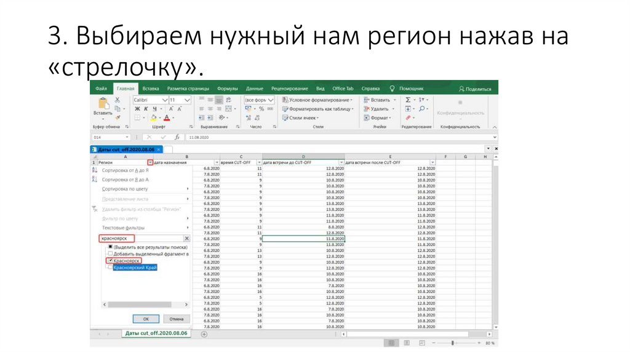Click the Paste (Вставить) clipboard icon

[103, 103]
